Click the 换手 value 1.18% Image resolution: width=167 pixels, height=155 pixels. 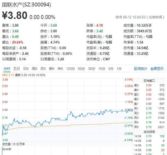pos(55,37)
